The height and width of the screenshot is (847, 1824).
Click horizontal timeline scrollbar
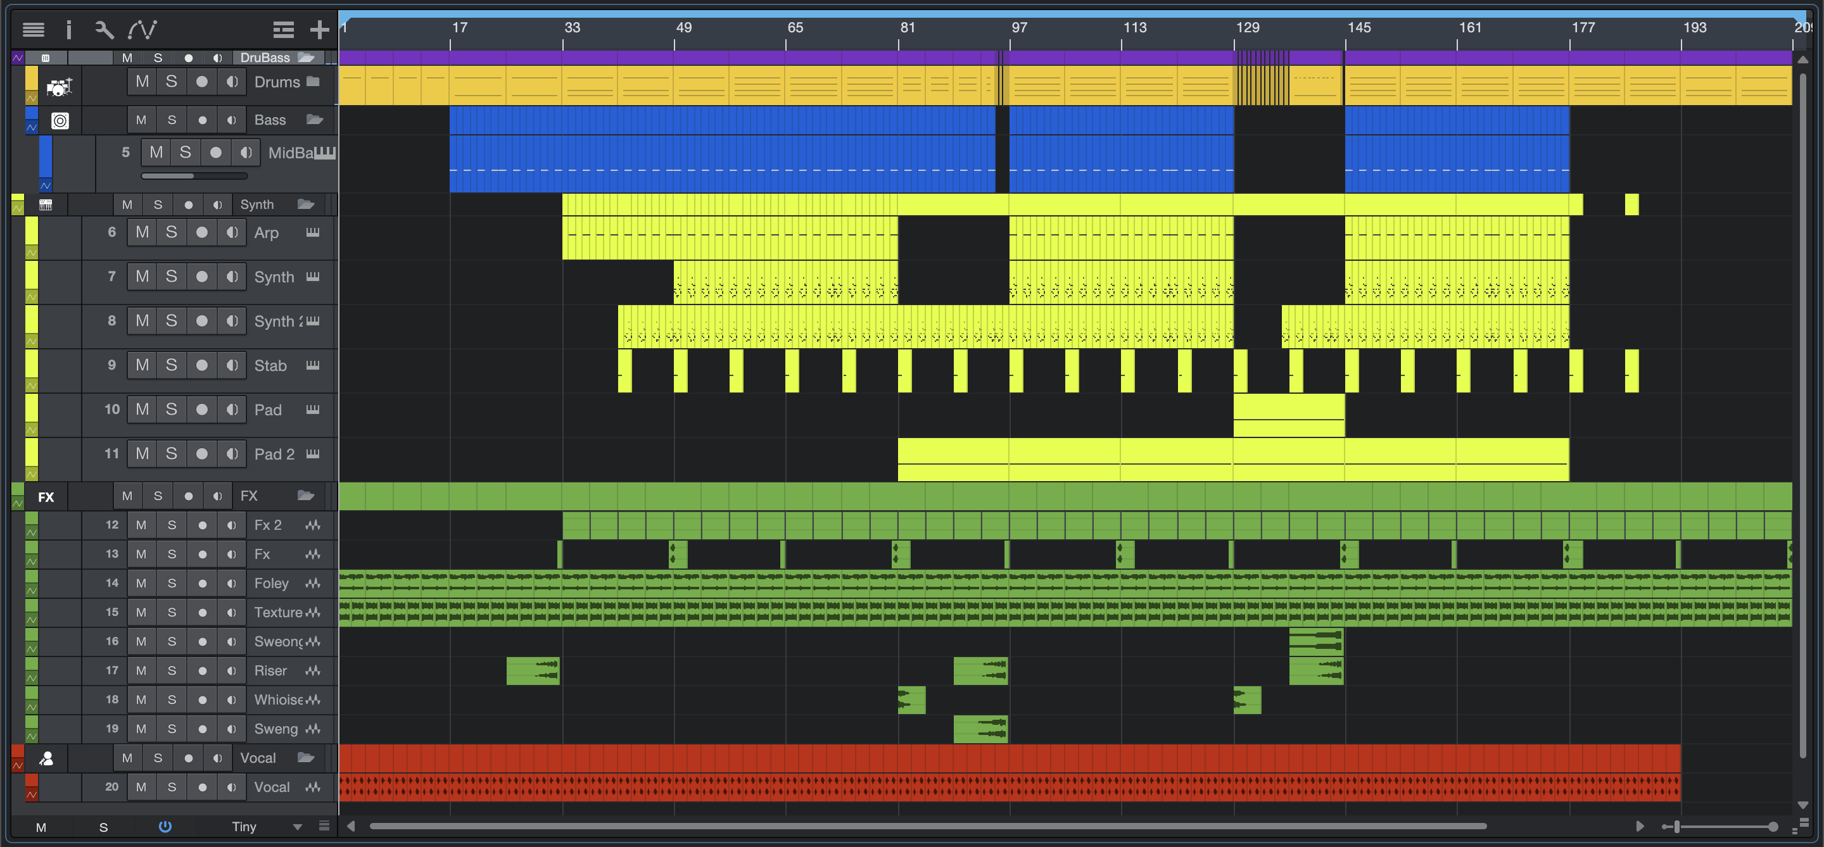click(928, 825)
